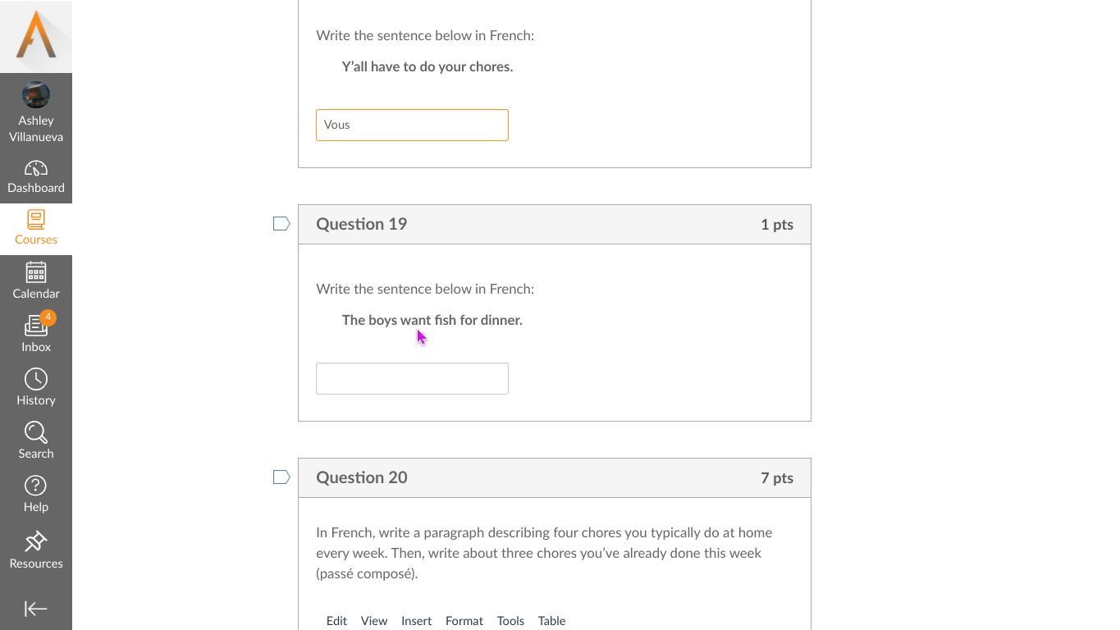This screenshot has height=630, width=1120.
Task: Click the Canvas logo at top left
Action: tap(36, 36)
